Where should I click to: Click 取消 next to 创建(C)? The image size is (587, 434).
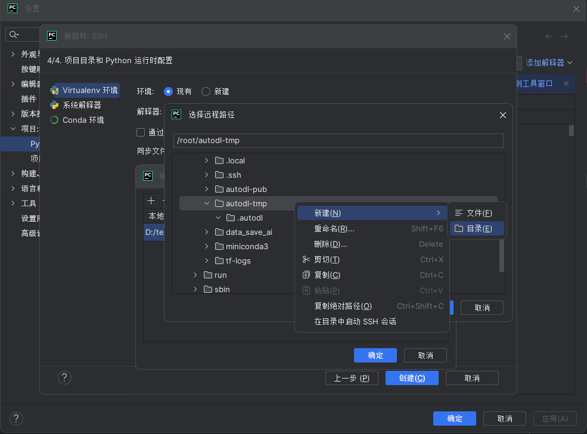tap(472, 378)
